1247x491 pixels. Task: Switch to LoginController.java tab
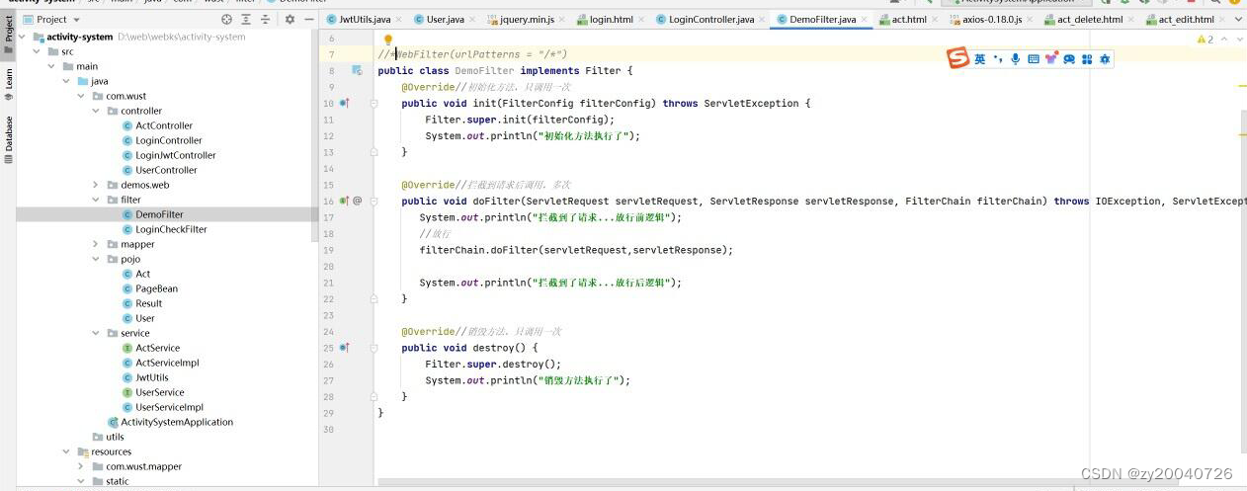coord(706,19)
